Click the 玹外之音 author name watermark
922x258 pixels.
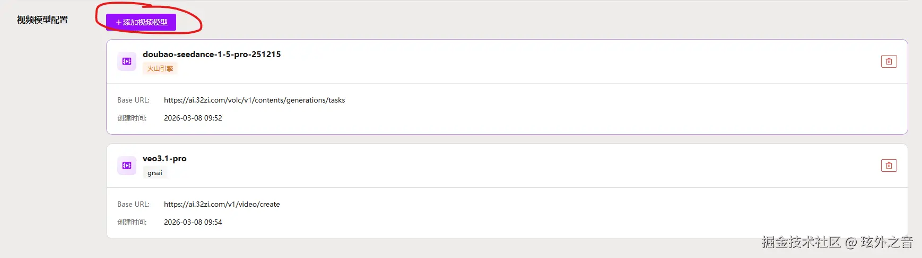(x=886, y=242)
